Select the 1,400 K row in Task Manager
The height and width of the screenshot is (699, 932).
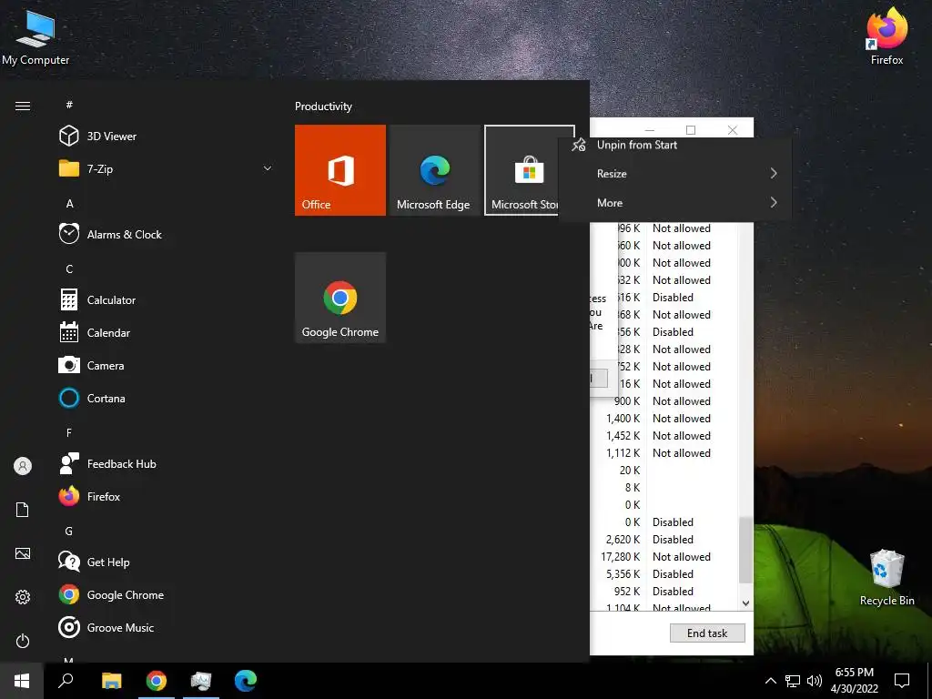point(664,419)
